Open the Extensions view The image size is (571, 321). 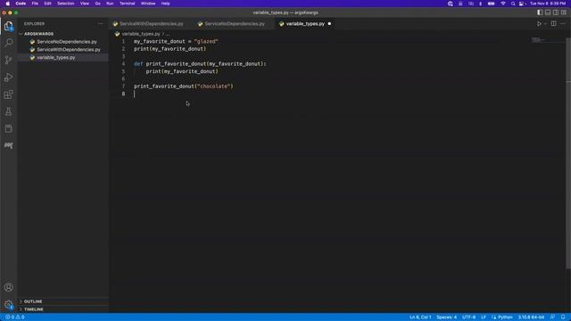click(x=8, y=95)
